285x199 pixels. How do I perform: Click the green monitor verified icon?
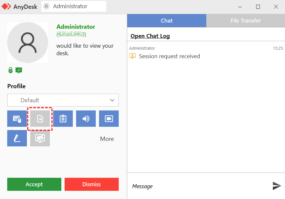[19, 70]
